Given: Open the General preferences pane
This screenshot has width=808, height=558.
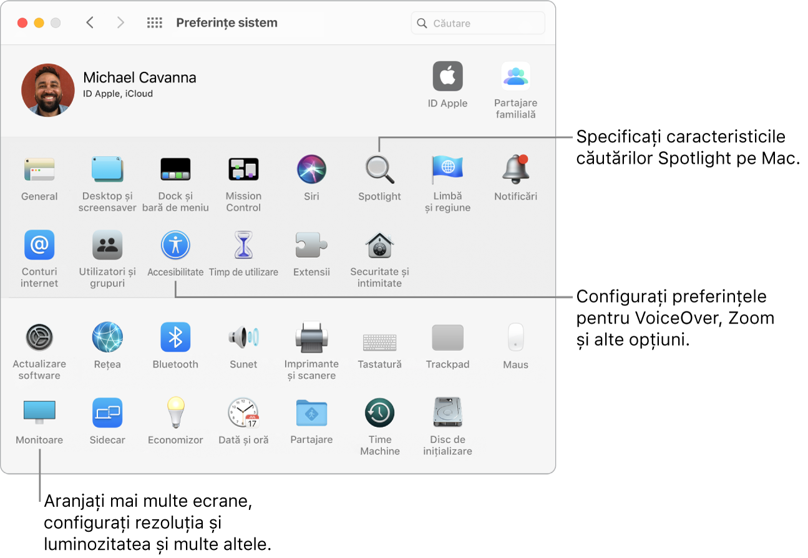Looking at the screenshot, I should tap(39, 170).
